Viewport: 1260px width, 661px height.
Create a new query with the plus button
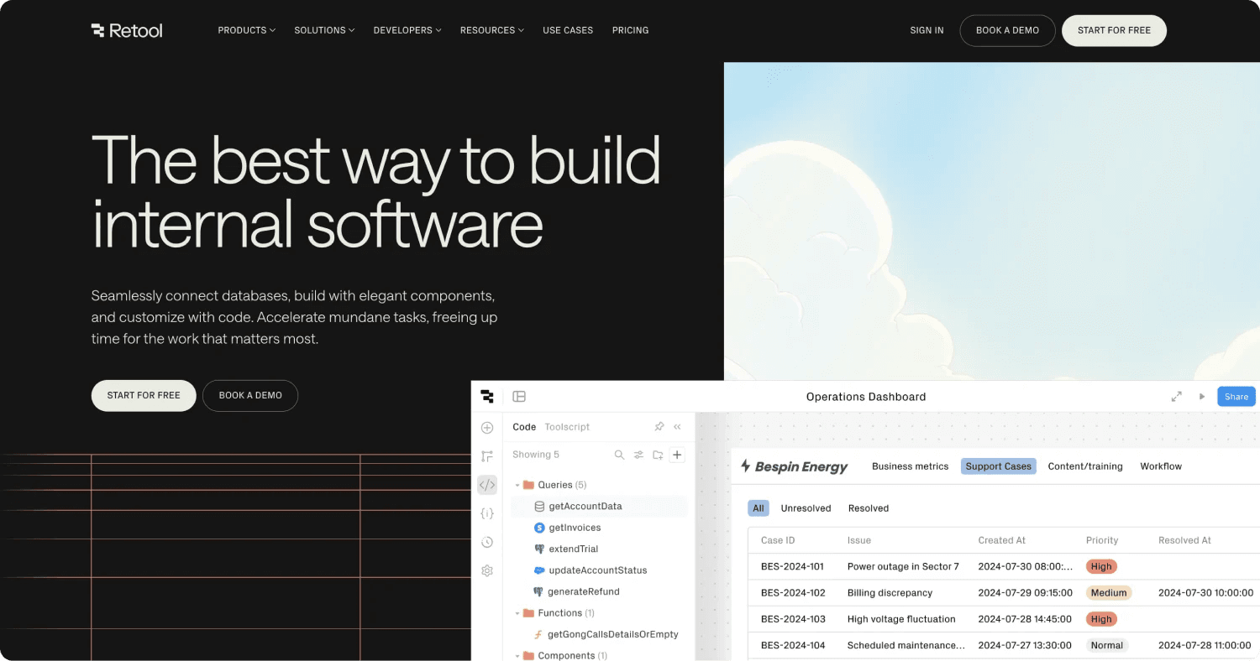click(x=677, y=454)
